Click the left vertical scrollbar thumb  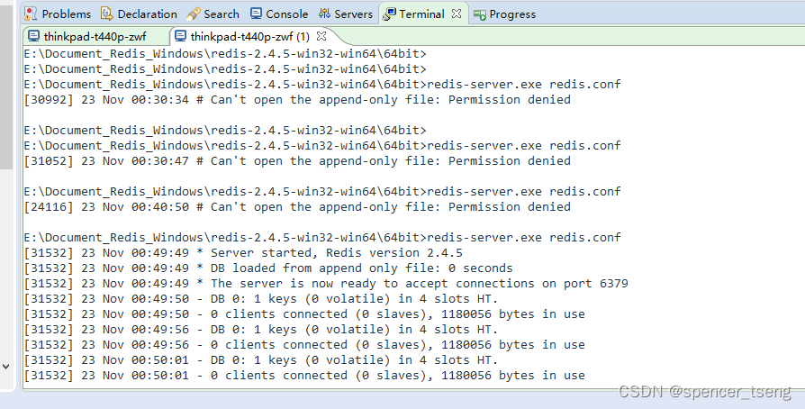point(6,87)
